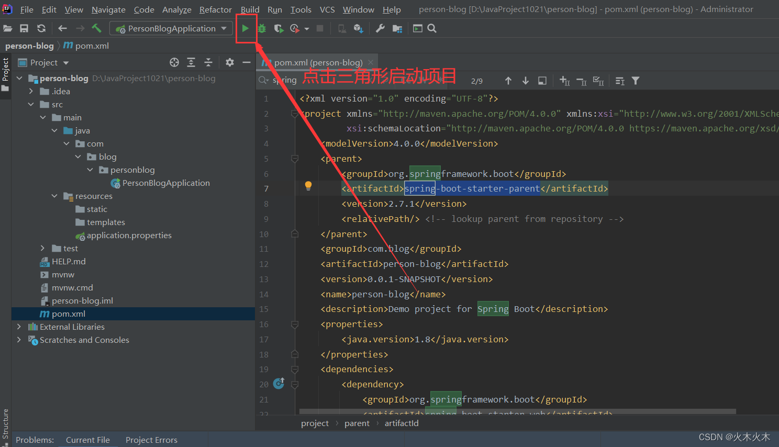Collapse the resources folder chevron
This screenshot has width=779, height=447.
point(54,196)
